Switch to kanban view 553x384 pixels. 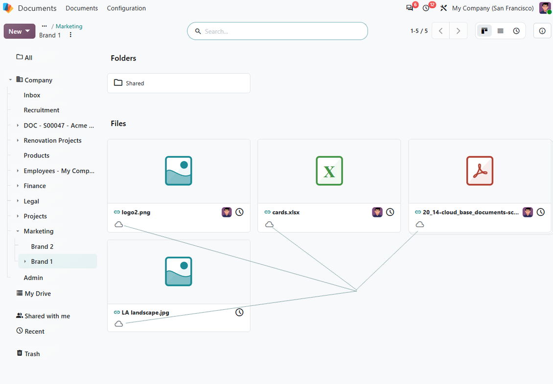coord(484,31)
